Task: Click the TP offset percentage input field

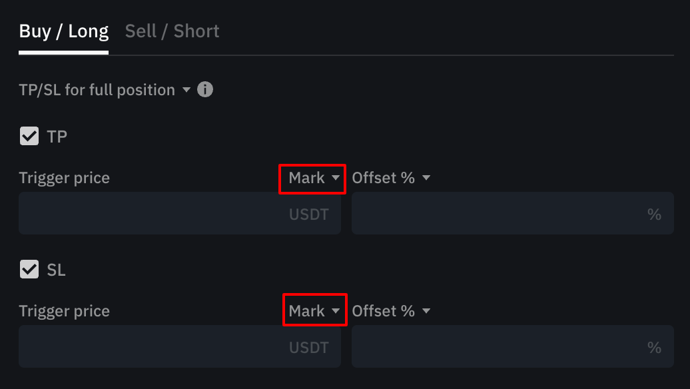Action: pyautogui.click(x=513, y=213)
